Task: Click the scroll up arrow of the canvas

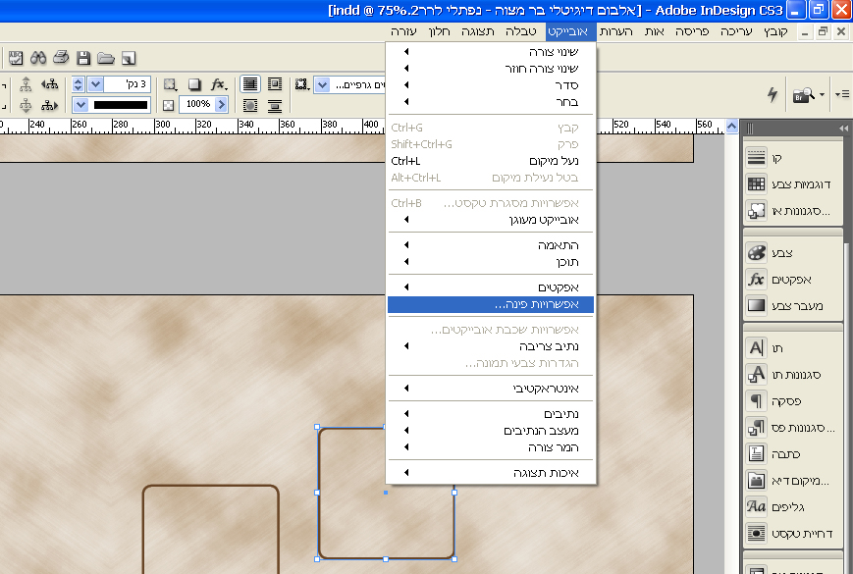Action: pyautogui.click(x=731, y=127)
